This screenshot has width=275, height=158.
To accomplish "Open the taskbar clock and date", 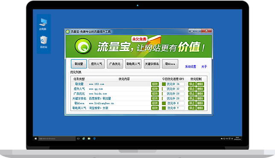I will (237, 138).
